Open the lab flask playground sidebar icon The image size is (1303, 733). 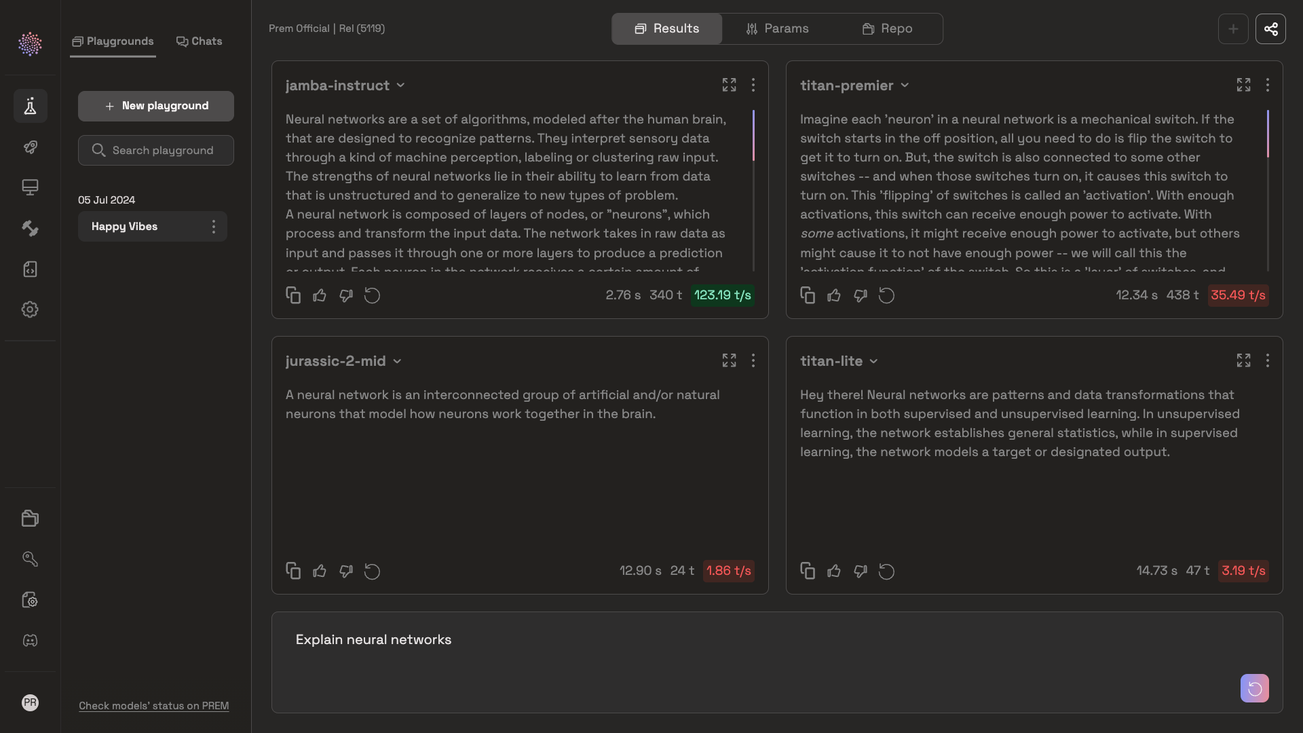pos(30,106)
